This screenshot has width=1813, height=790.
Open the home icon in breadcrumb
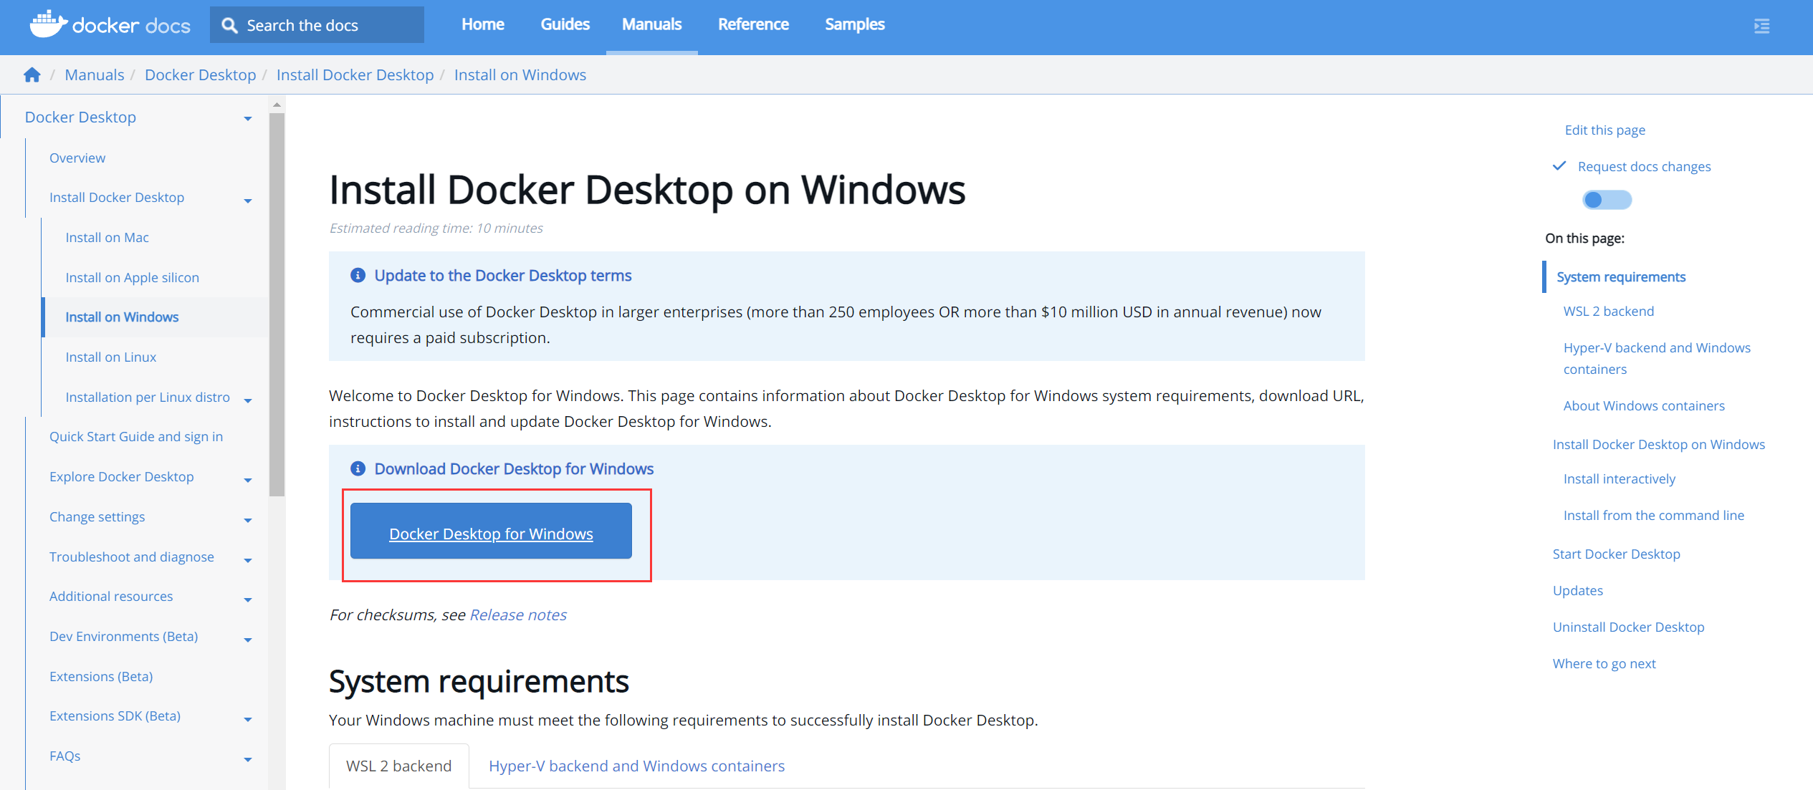pyautogui.click(x=32, y=74)
